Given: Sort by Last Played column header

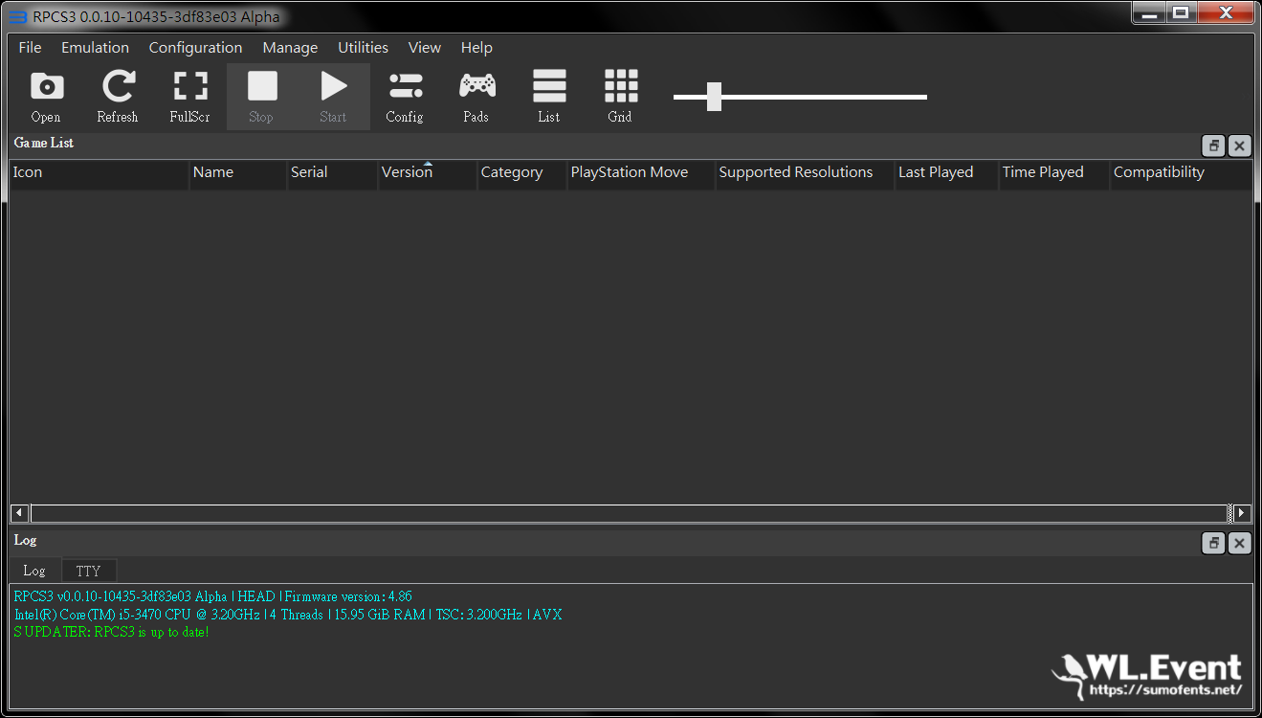Looking at the screenshot, I should click(946, 173).
